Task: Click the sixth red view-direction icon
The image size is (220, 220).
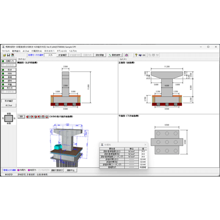Action: click(47, 117)
